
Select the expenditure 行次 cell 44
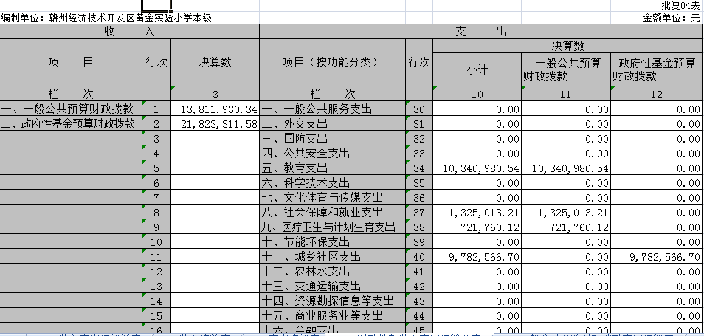pos(419,315)
